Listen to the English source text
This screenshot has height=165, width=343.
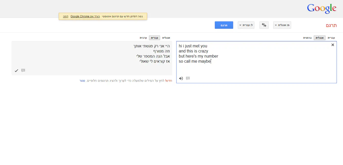pos(181,78)
